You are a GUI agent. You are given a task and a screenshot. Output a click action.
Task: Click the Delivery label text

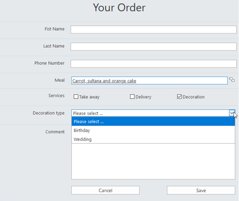[143, 97]
